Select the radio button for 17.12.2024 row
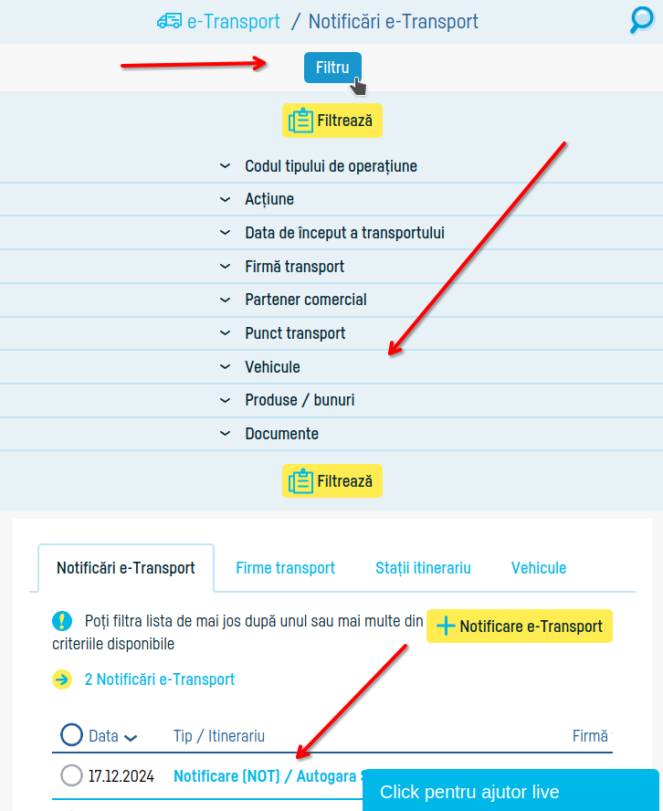This screenshot has width=663, height=811. click(70, 775)
